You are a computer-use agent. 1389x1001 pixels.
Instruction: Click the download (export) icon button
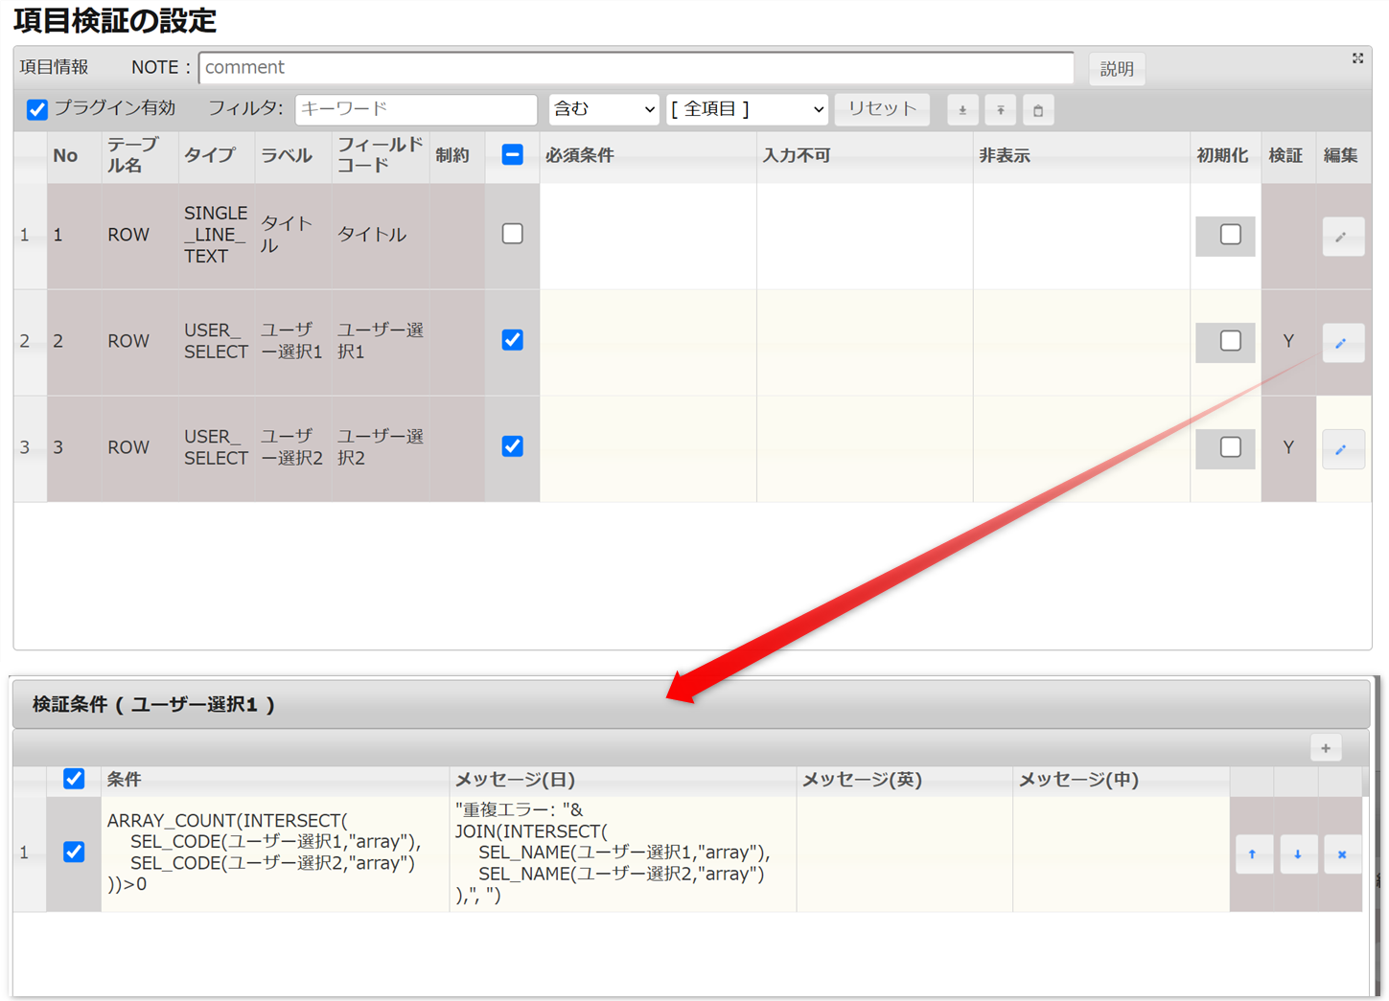[962, 110]
